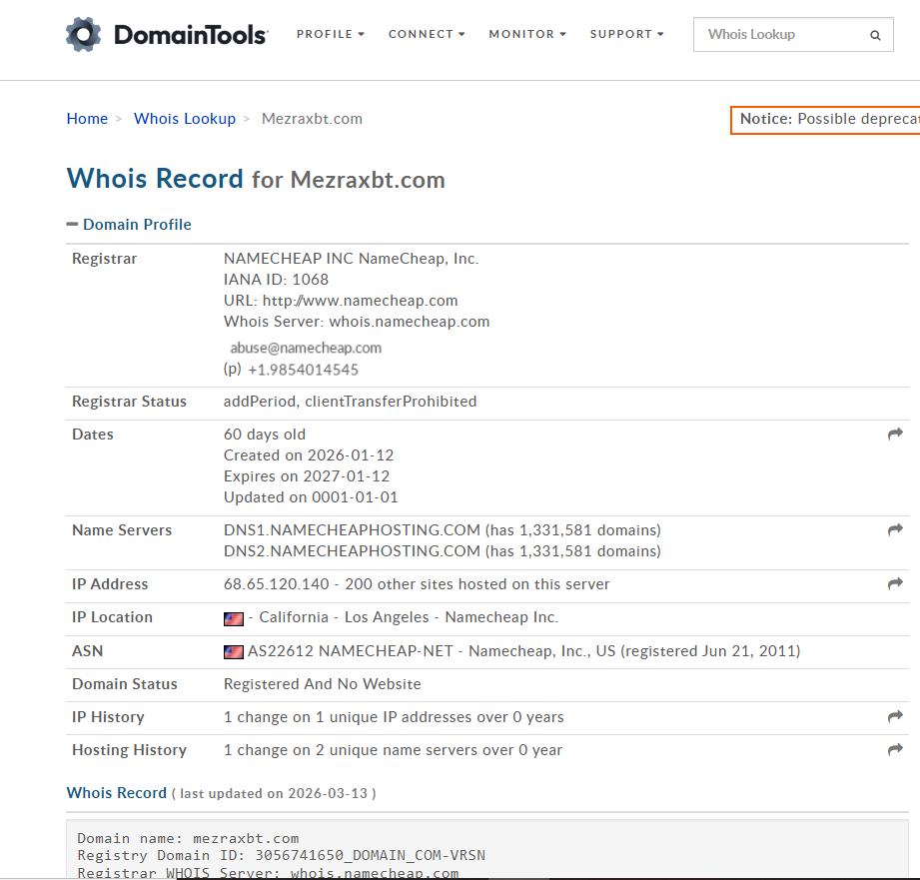The width and height of the screenshot is (920, 880).
Task: Open the MONITOR dropdown menu
Action: point(526,34)
